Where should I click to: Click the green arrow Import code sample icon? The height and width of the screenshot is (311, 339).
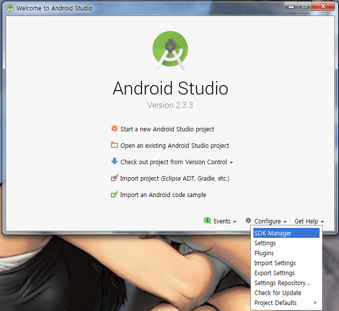tap(114, 194)
